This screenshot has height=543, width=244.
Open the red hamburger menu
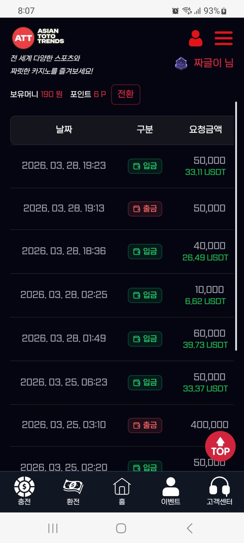tap(224, 38)
